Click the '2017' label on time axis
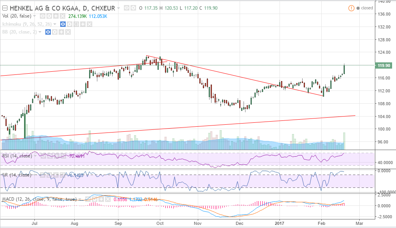This screenshot has height=228, width=396. click(x=280, y=223)
